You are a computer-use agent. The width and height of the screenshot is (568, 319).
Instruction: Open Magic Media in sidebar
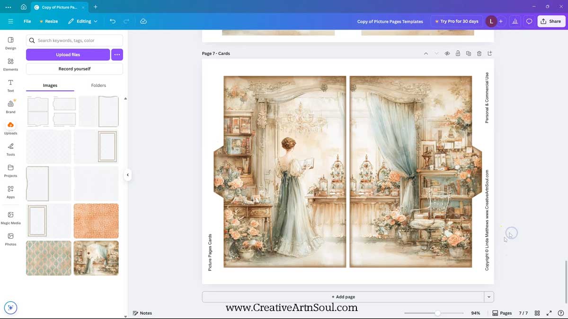[x=10, y=218]
